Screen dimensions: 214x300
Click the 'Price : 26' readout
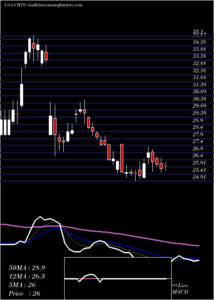(x=24, y=294)
